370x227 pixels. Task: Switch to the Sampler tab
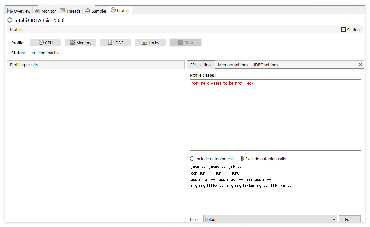click(96, 11)
